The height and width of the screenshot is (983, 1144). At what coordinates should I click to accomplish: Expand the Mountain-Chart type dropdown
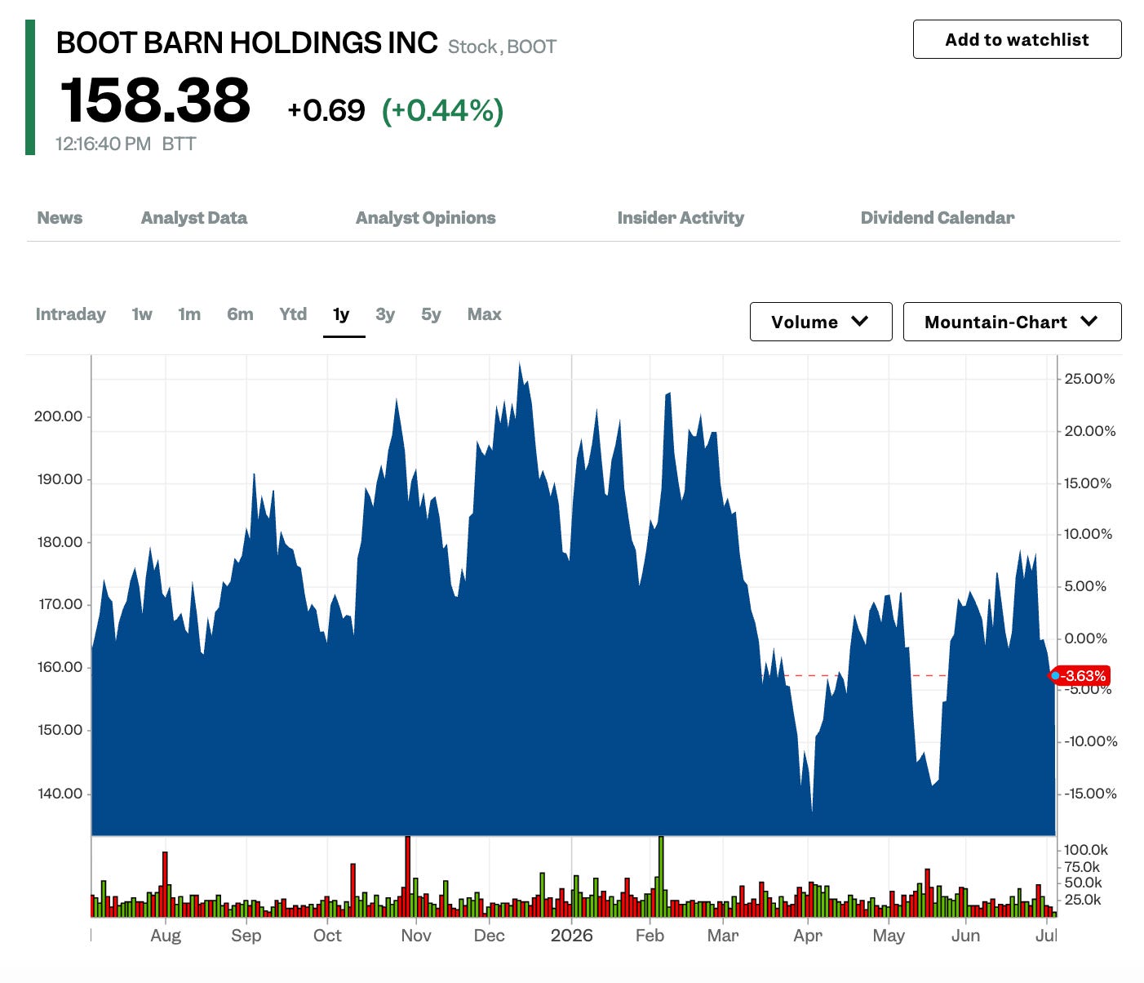[x=1012, y=322]
